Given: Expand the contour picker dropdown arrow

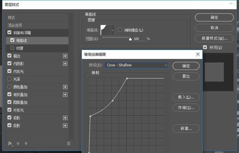Looking at the screenshot, I should pos(112,30).
